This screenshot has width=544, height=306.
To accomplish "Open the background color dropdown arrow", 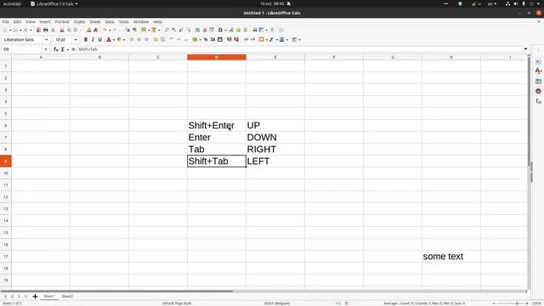I will 124,40.
